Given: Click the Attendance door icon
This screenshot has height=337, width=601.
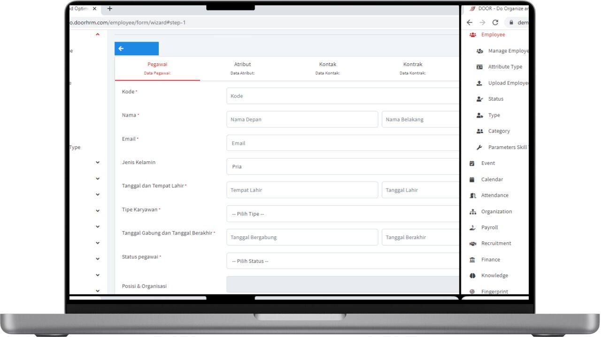Looking at the screenshot, I should pos(473,195).
